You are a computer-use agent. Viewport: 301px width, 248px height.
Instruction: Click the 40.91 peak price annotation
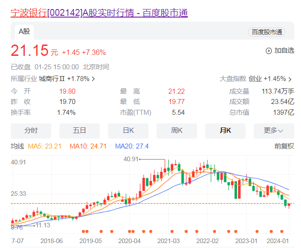[131, 159]
